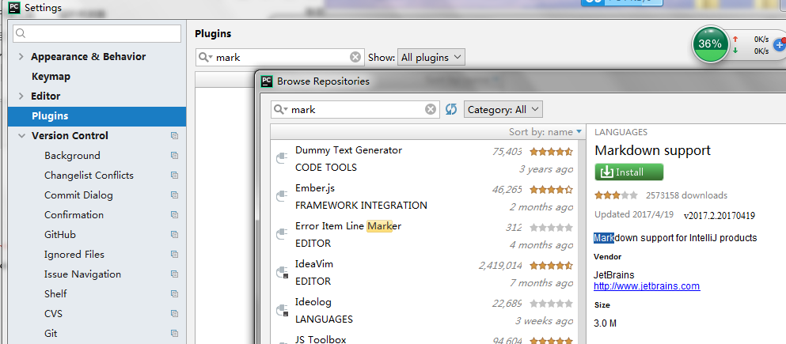Click the PyCharm icon in Browse Repositories title
Image resolution: width=786 pixels, height=344 pixels.
click(x=268, y=81)
